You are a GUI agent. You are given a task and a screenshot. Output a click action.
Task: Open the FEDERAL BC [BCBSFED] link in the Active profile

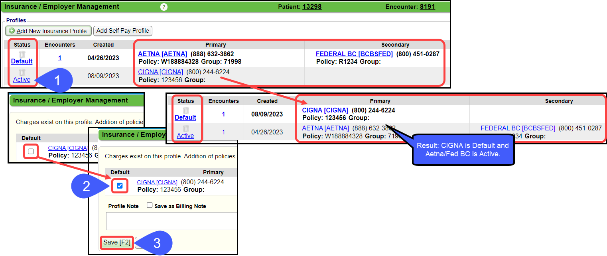tap(518, 128)
